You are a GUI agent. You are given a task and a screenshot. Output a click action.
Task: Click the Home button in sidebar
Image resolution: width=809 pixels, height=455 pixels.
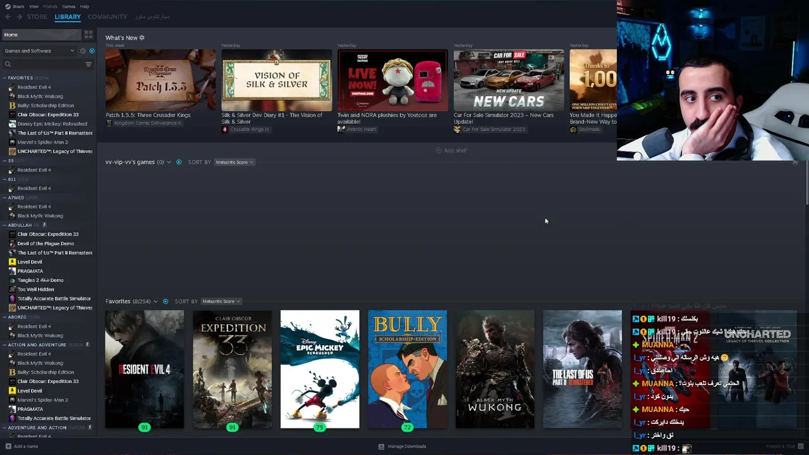pos(42,35)
